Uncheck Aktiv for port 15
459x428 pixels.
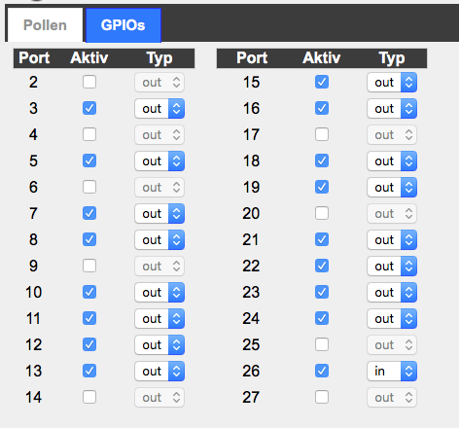coord(322,82)
